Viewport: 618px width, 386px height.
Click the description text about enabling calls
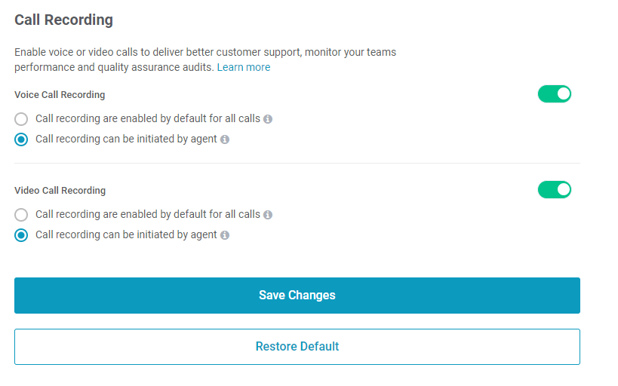point(205,60)
